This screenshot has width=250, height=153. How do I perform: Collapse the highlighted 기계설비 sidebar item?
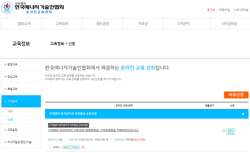pos(21,101)
